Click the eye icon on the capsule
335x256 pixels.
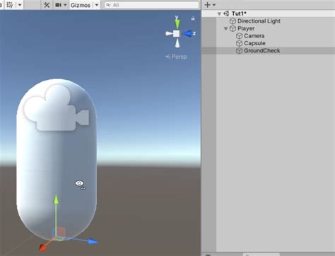tap(79, 183)
